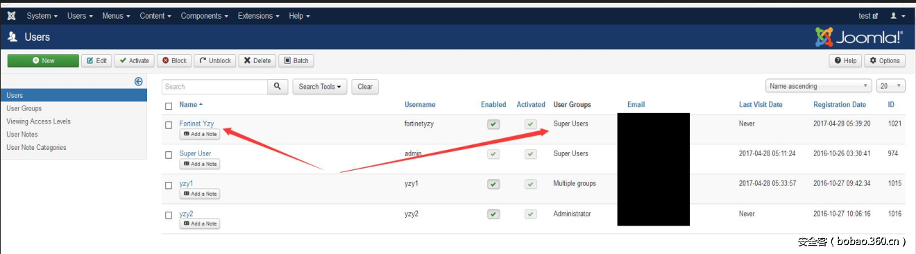Sort by the Name column header
The width and height of the screenshot is (916, 254).
click(x=191, y=105)
